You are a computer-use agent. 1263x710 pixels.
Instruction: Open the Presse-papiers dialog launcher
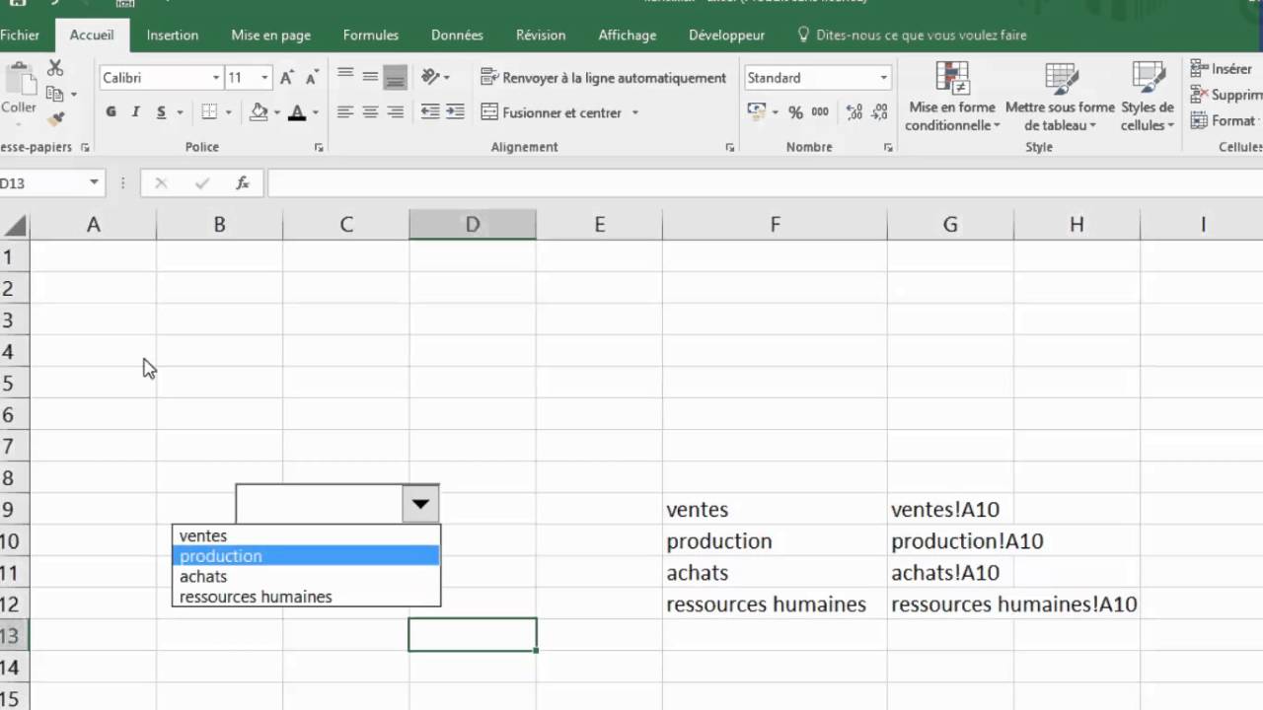tap(85, 147)
